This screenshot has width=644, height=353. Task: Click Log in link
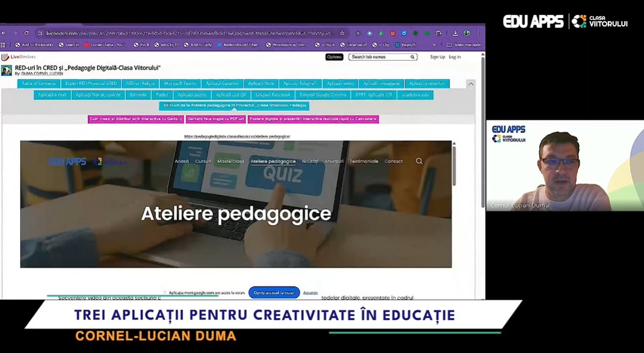pyautogui.click(x=454, y=57)
